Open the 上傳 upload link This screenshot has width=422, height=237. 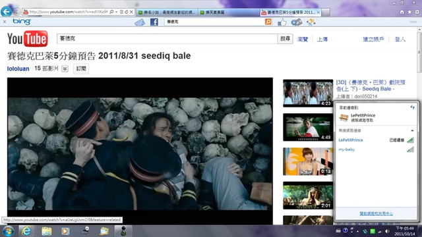coord(322,39)
